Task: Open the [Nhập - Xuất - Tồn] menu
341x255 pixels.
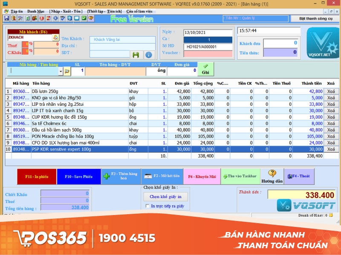Action: (x=66, y=11)
